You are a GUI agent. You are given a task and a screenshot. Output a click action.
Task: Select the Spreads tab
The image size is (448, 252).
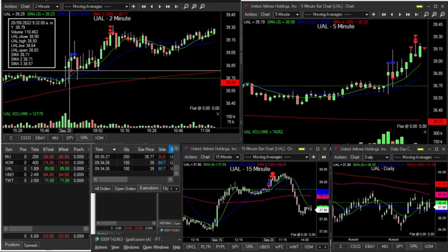(31, 245)
